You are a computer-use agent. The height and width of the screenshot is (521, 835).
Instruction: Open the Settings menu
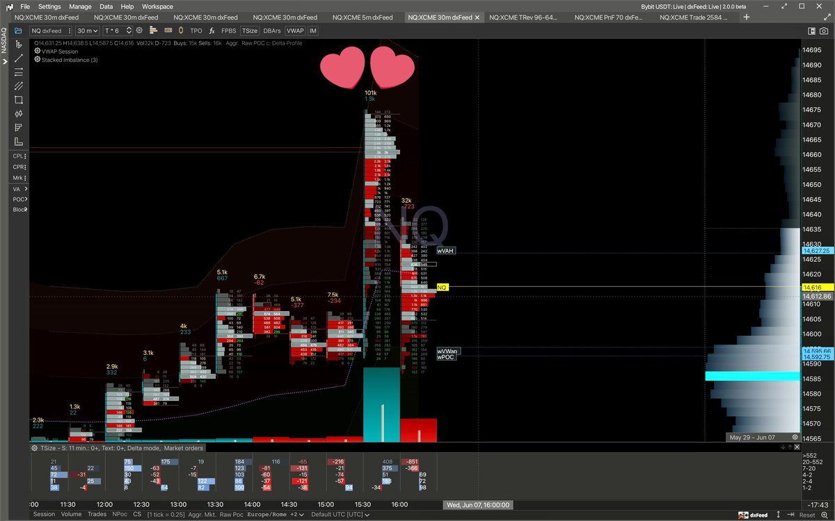coord(49,6)
